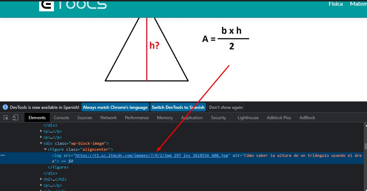Viewport: 367px width, 191px height.
Task: Click the Elements panel vertical scrollbar
Action: (365, 146)
